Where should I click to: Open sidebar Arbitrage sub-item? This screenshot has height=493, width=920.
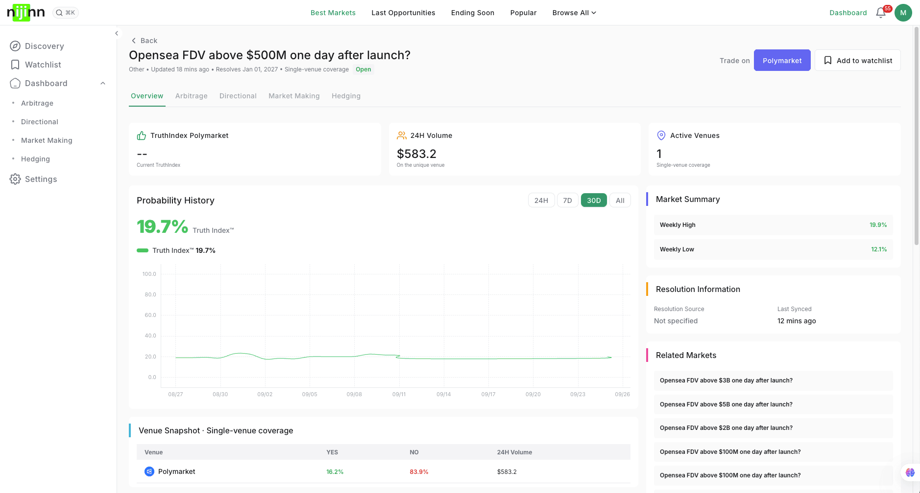click(x=37, y=103)
